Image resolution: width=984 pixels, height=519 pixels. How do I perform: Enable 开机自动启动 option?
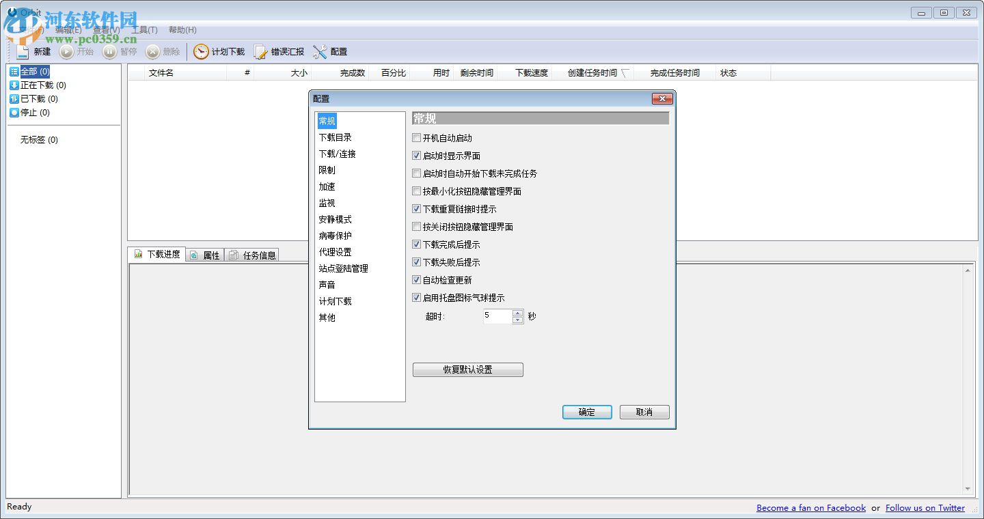pos(416,137)
